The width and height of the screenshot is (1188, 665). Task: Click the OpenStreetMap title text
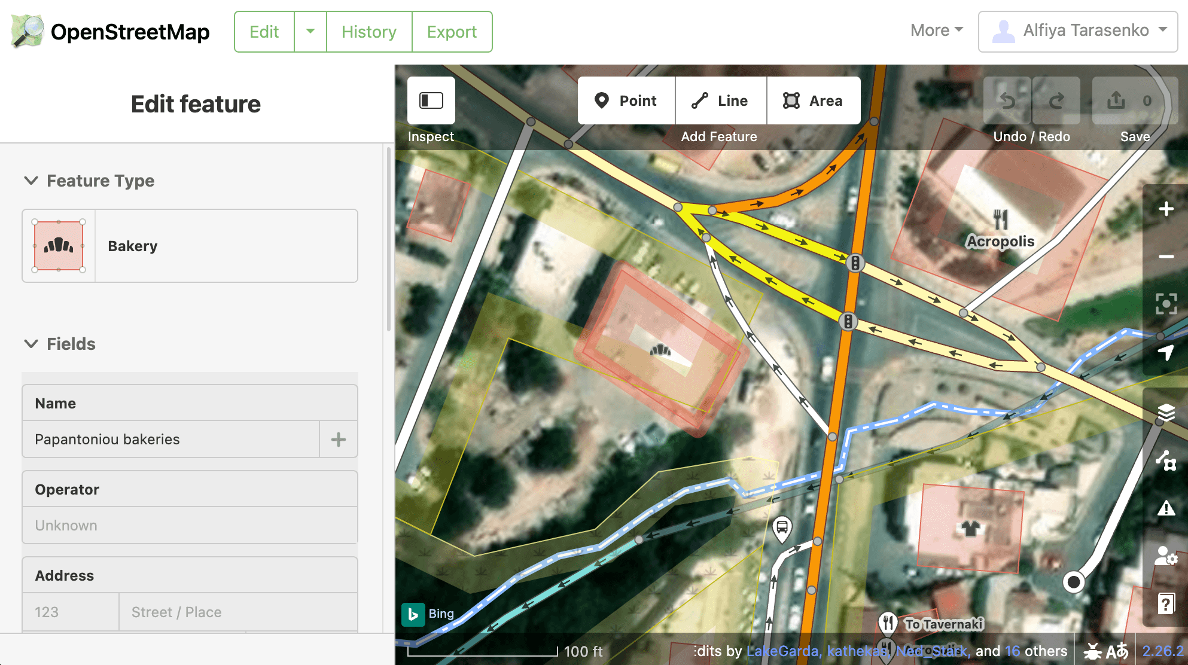[130, 32]
